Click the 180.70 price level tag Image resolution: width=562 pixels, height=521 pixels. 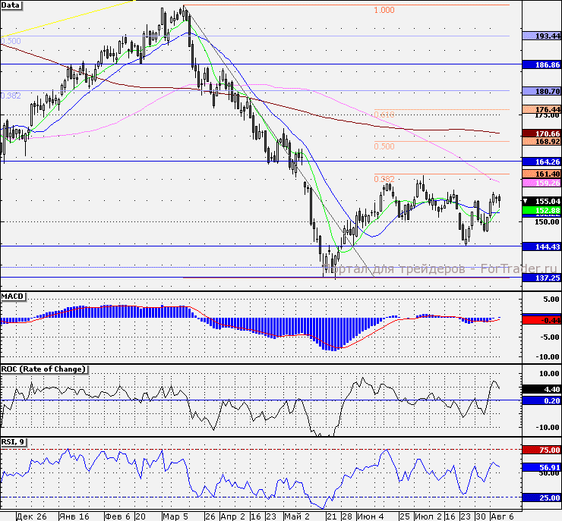(x=541, y=91)
